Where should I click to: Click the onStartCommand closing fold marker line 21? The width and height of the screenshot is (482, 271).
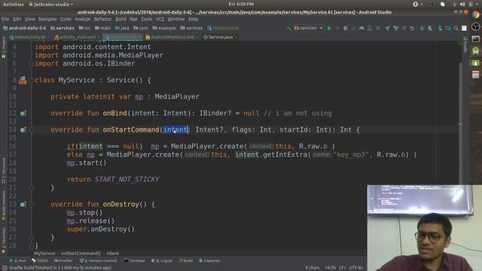click(32, 187)
